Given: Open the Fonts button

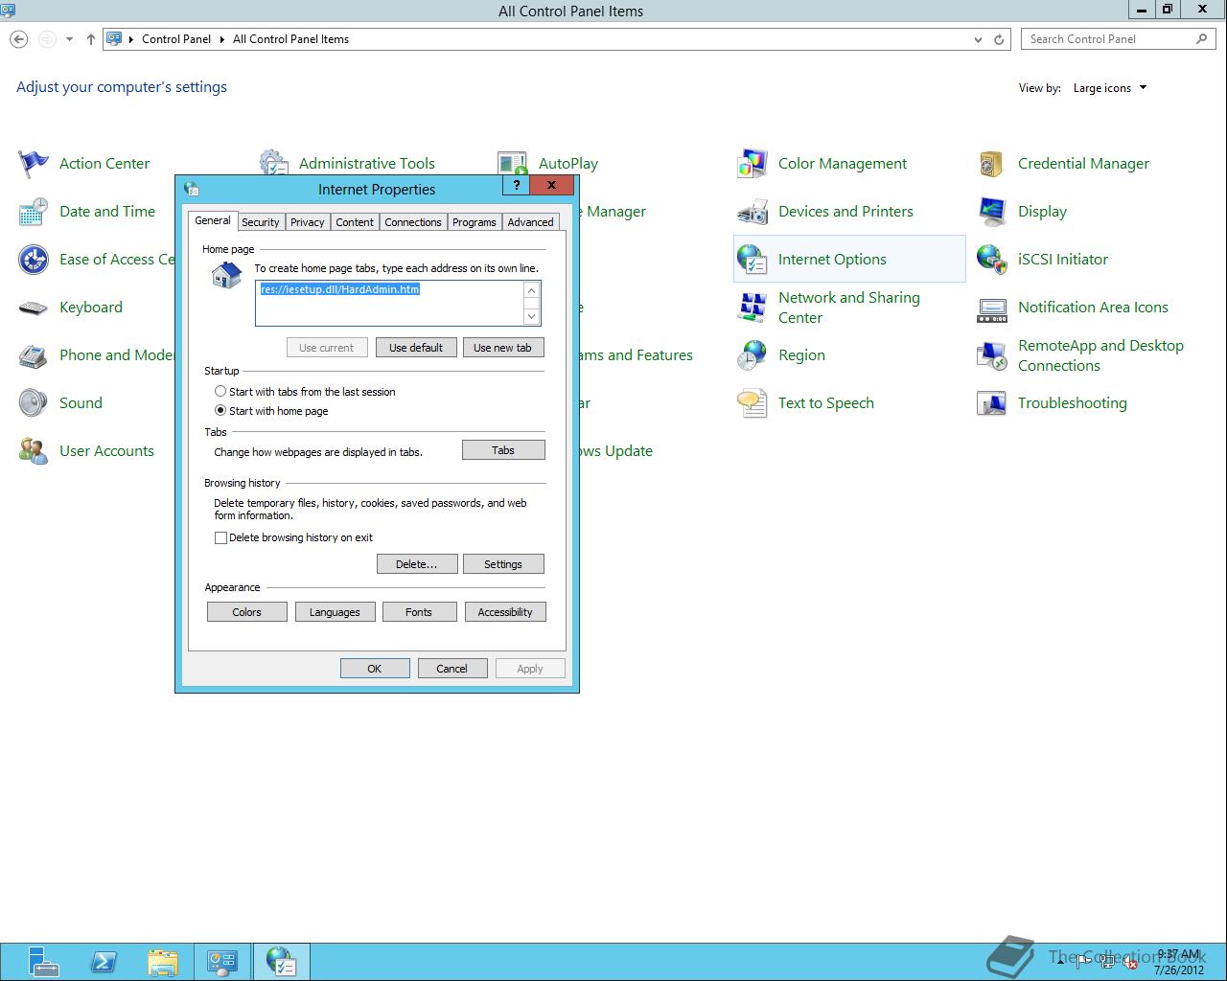Looking at the screenshot, I should point(419,612).
